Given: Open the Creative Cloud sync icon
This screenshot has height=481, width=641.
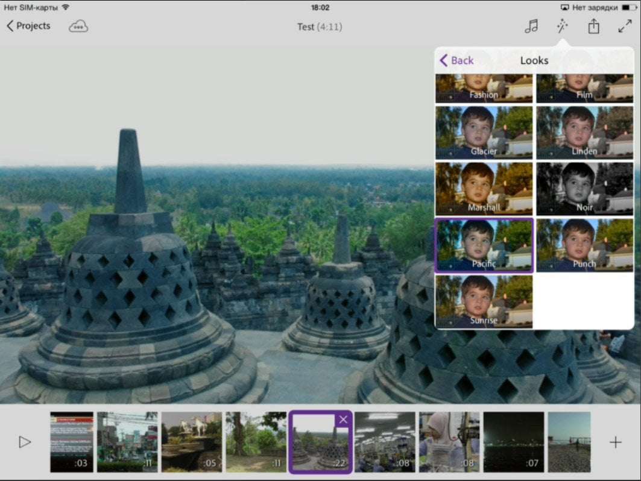Looking at the screenshot, I should point(78,27).
